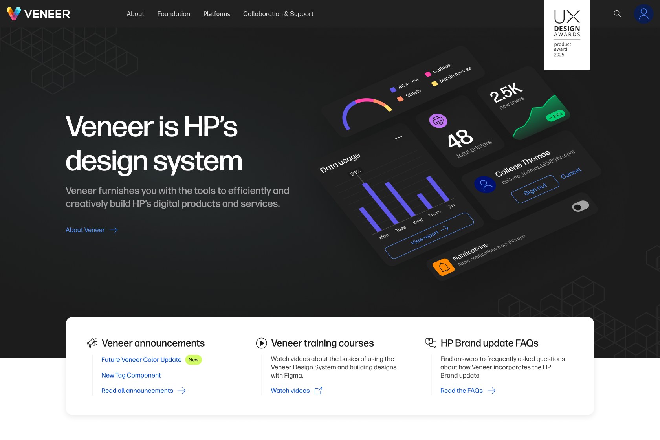Click the purple printer icon
The width and height of the screenshot is (660, 440).
click(438, 121)
